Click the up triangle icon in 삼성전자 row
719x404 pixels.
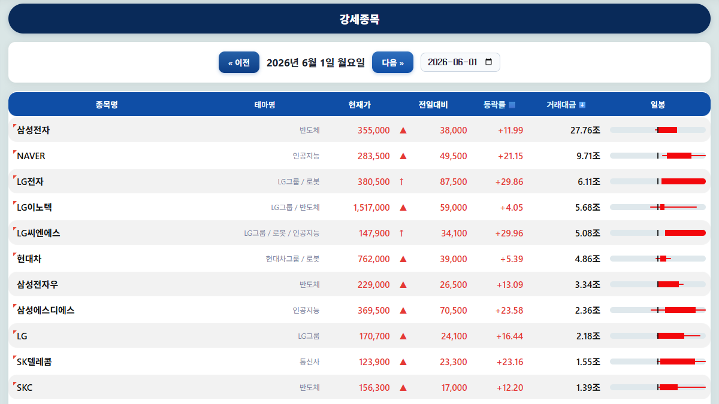coord(403,130)
